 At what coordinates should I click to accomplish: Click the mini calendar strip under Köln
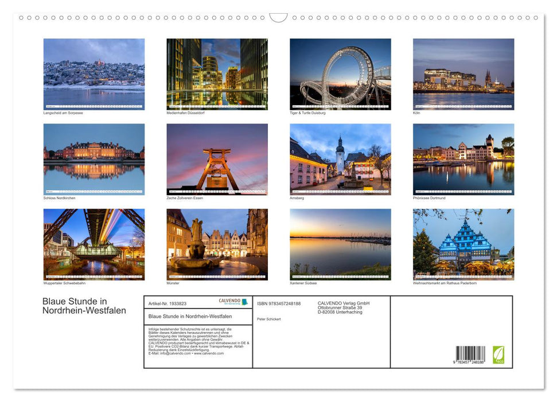[463, 106]
